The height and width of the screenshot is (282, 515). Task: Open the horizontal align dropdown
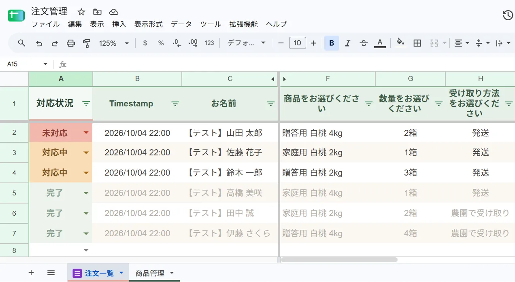(461, 43)
